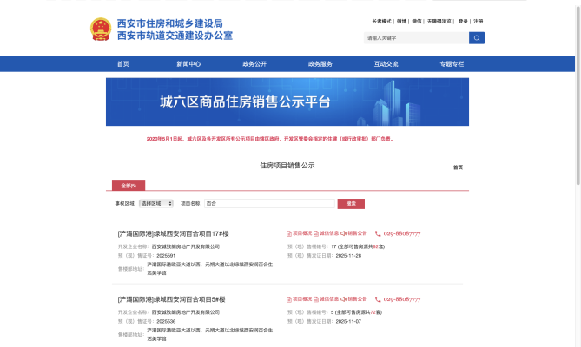Click the phone icon for 17#楼 listing
This screenshot has height=347, width=581.
click(377, 233)
